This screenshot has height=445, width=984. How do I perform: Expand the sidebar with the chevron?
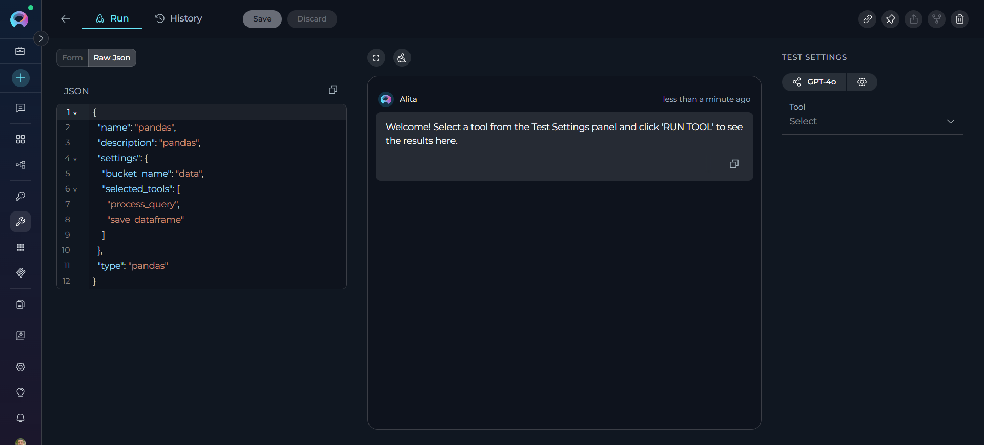[41, 38]
